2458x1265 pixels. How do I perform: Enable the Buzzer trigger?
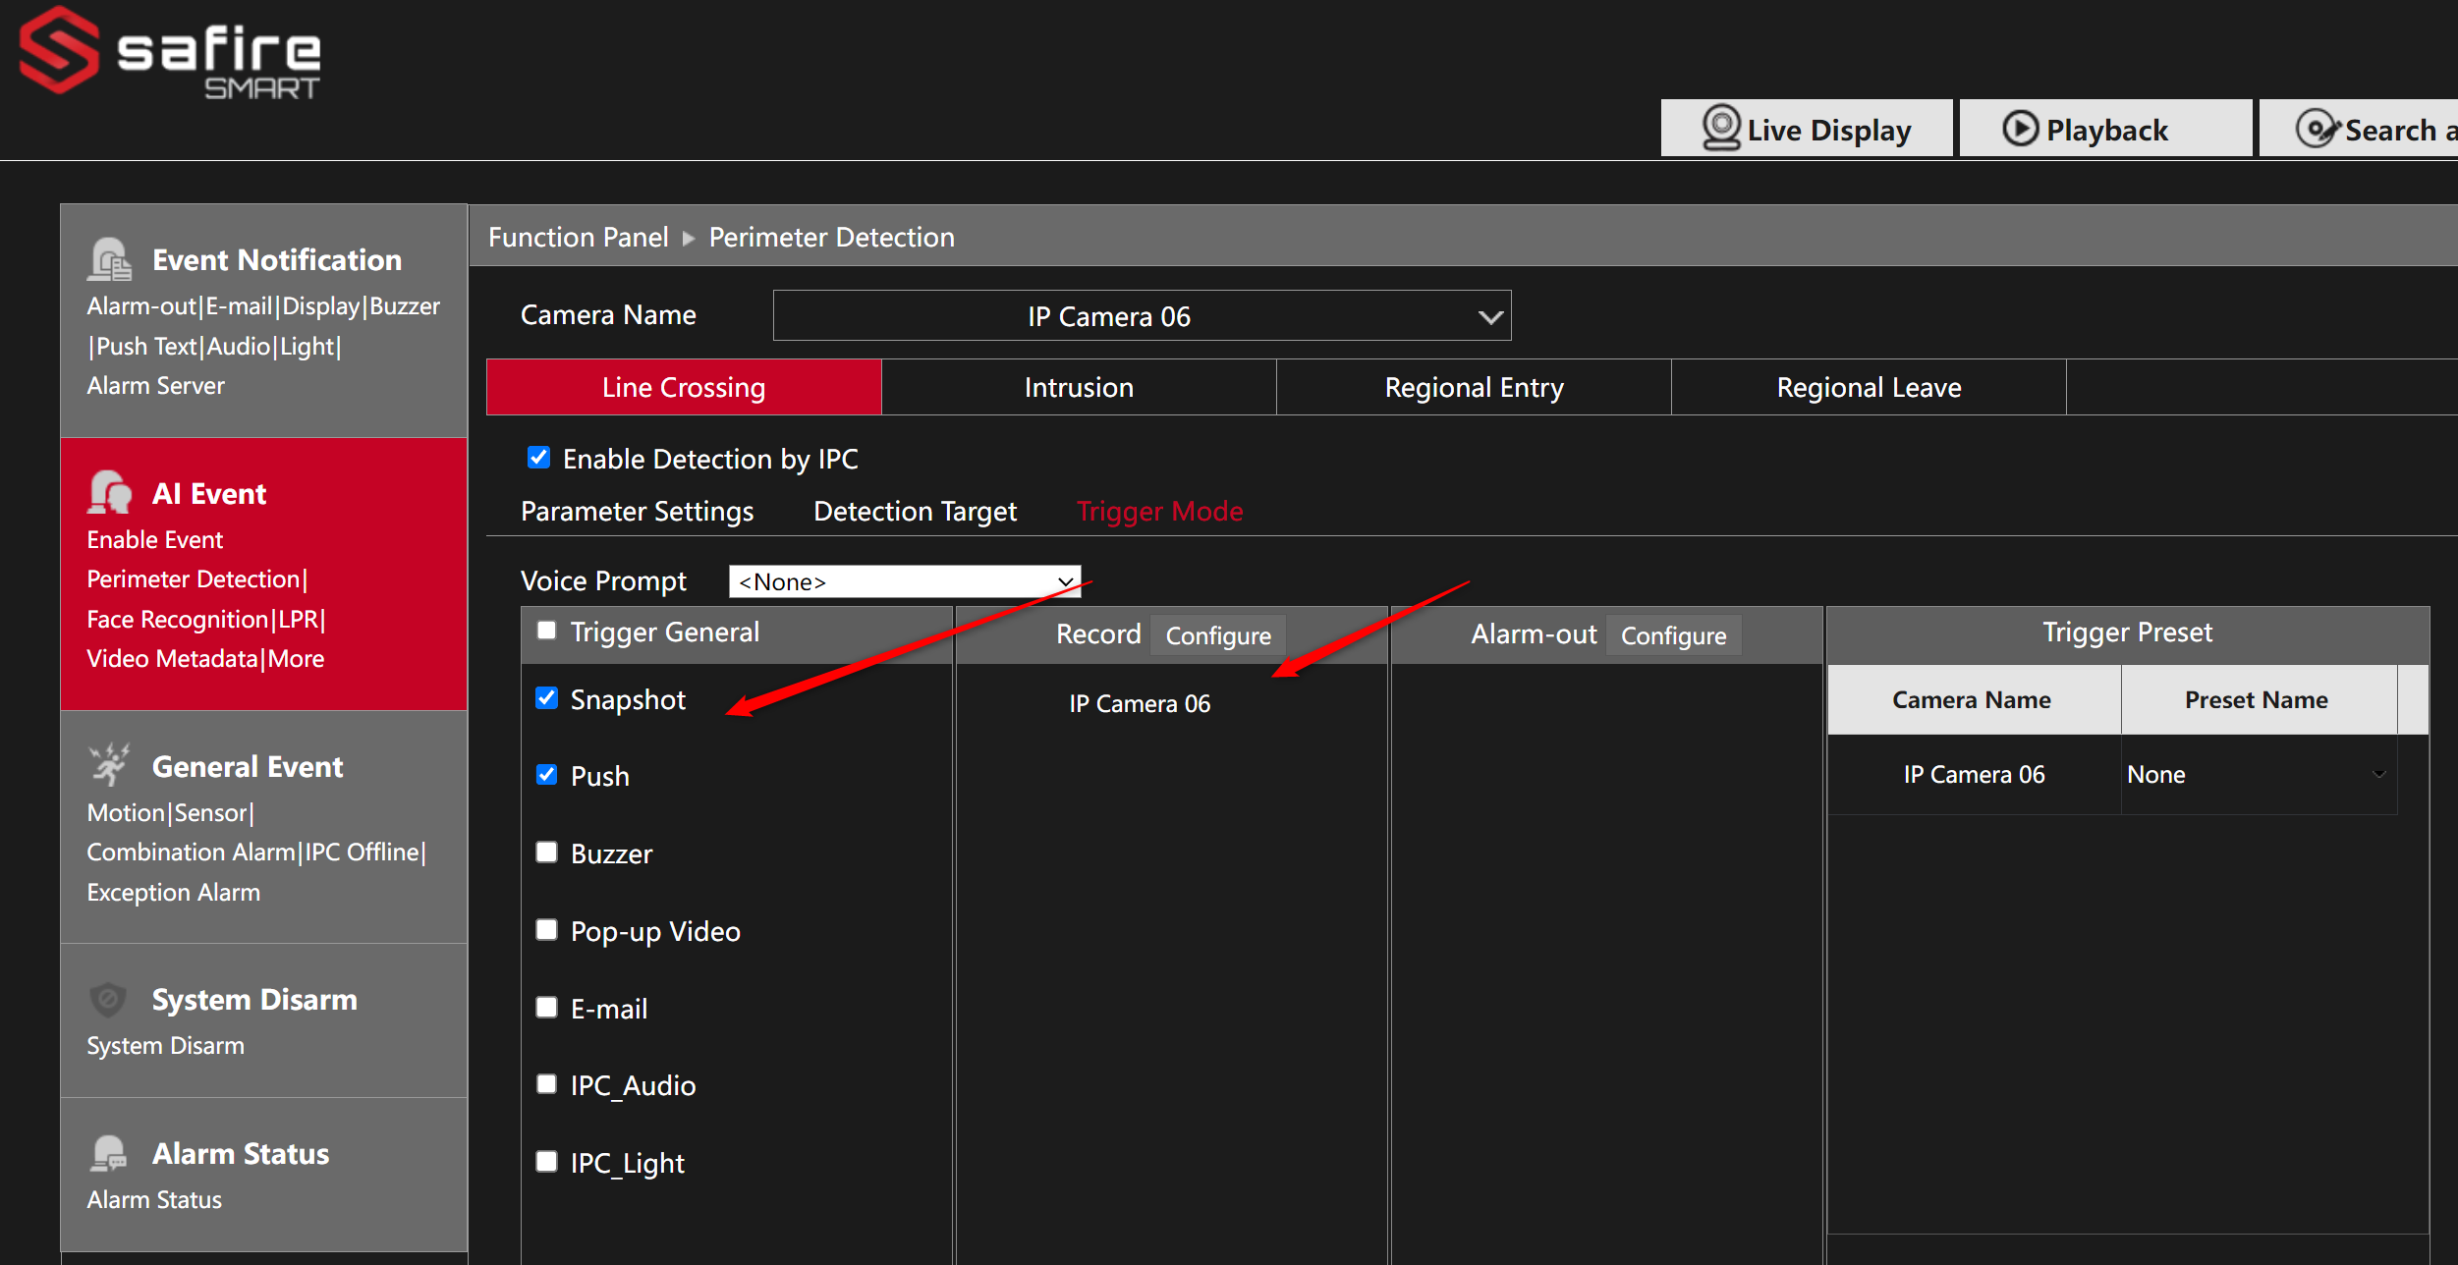click(x=547, y=852)
